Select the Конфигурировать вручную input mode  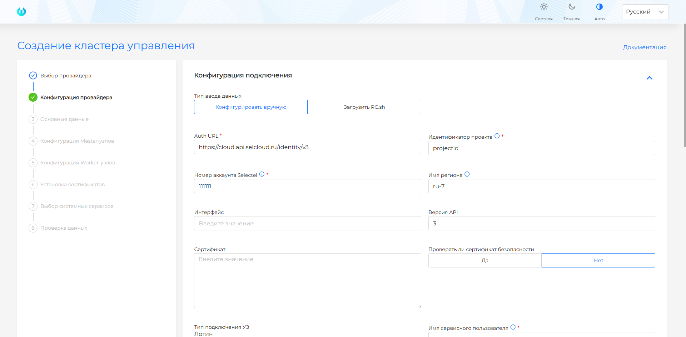pos(250,107)
